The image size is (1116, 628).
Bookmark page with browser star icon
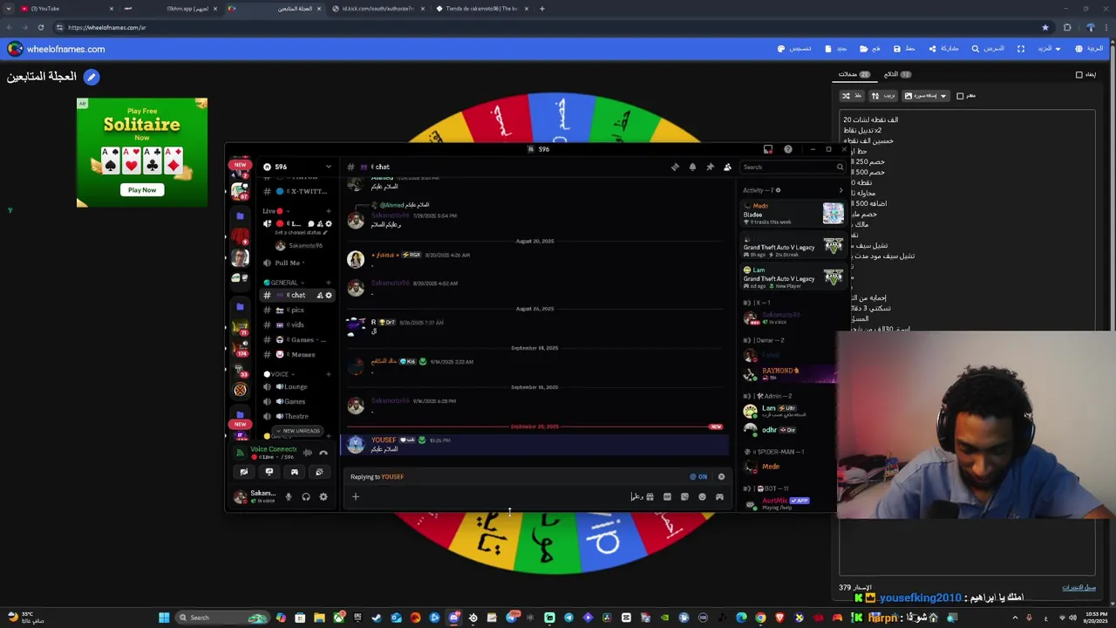coord(1045,27)
